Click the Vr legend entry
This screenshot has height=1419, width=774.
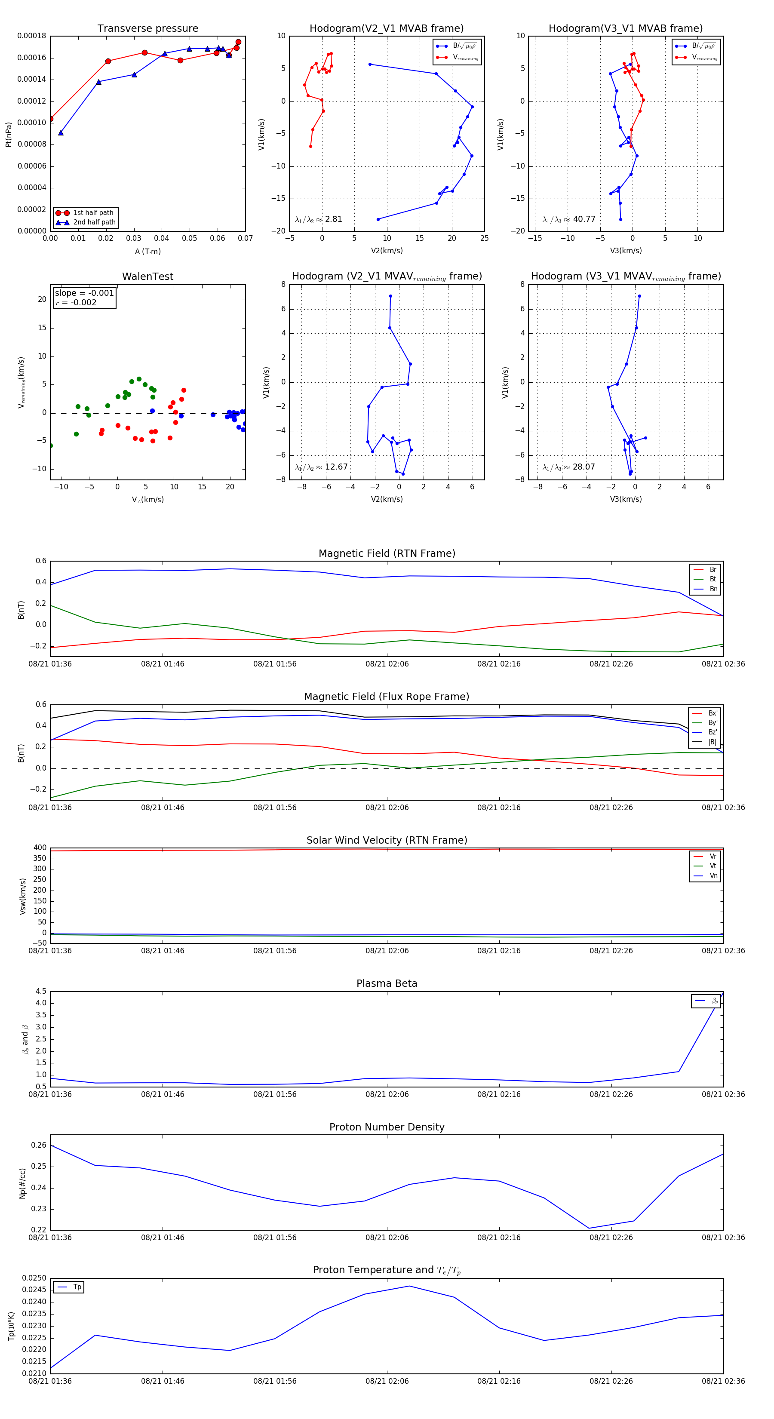705,856
